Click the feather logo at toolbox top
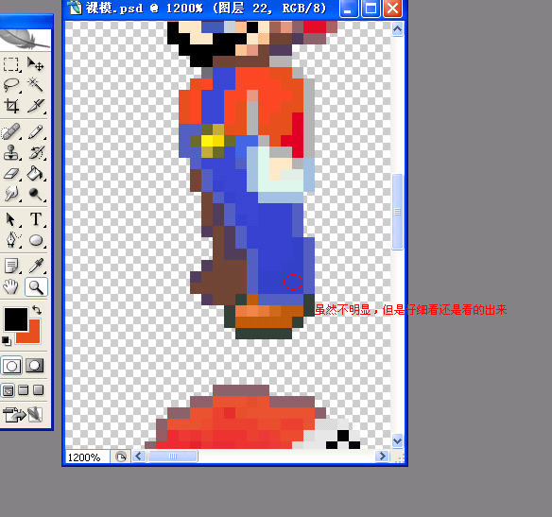 click(25, 40)
